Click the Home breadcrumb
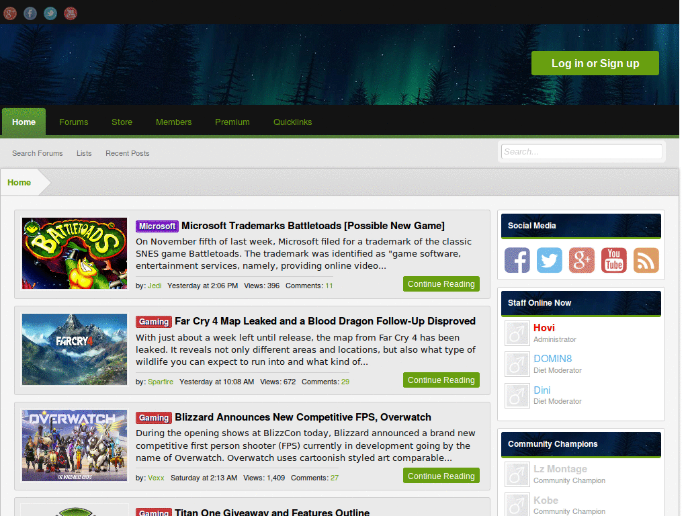 pos(19,183)
